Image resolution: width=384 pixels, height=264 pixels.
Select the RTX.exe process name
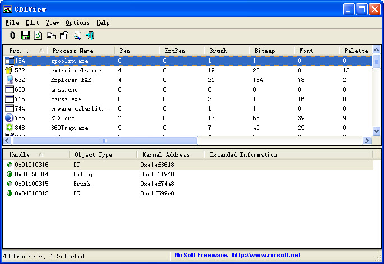pos(63,118)
